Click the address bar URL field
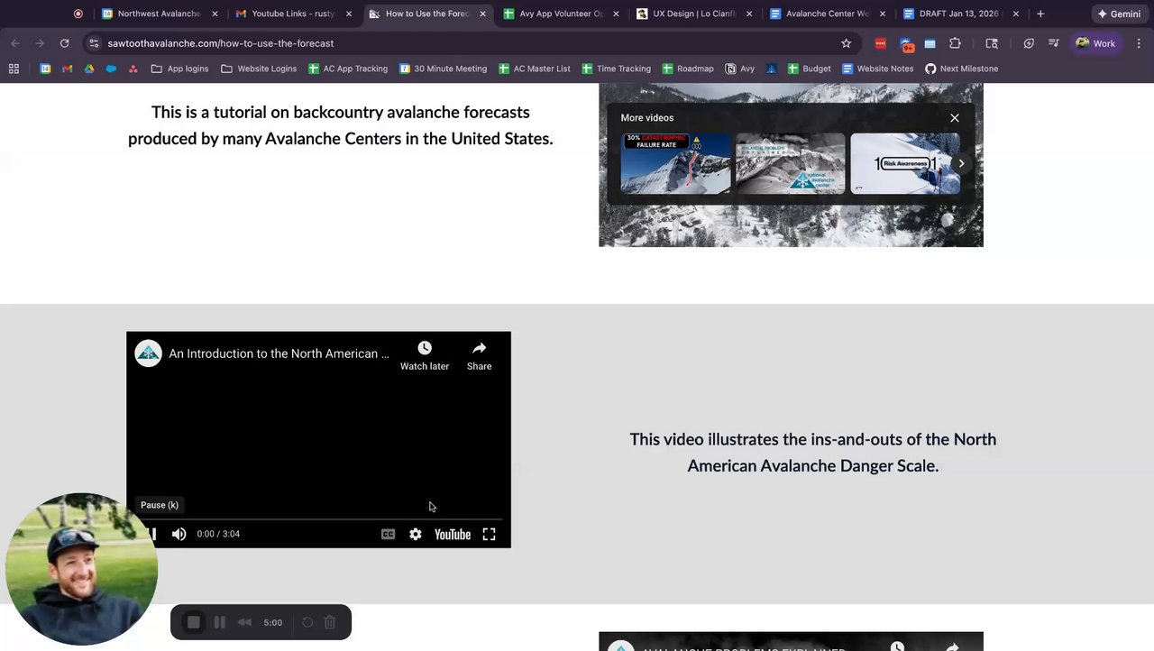The image size is (1154, 651). click(469, 43)
